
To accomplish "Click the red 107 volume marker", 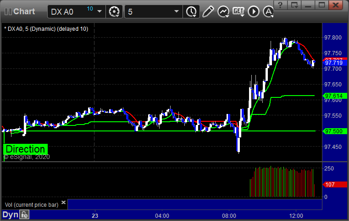I will tap(335, 184).
